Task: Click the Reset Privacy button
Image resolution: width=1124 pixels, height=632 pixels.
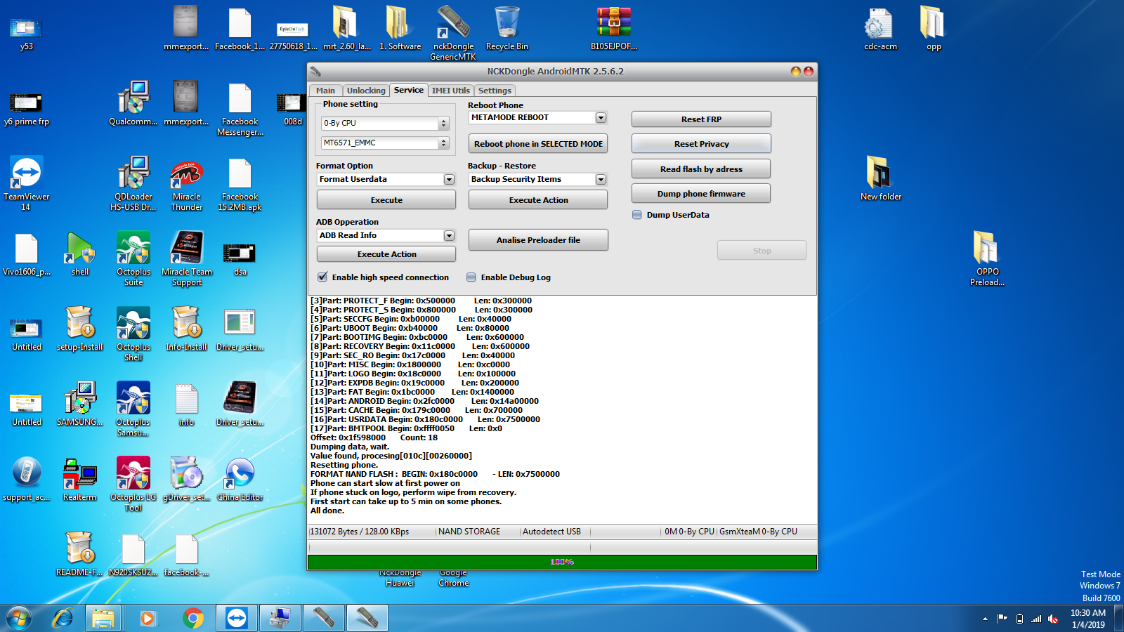Action: 701,144
